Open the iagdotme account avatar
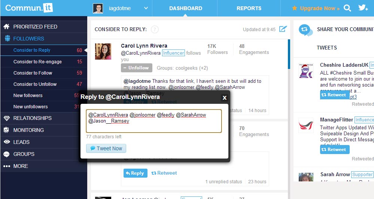Screen dimensions: 374x199 click(x=98, y=8)
